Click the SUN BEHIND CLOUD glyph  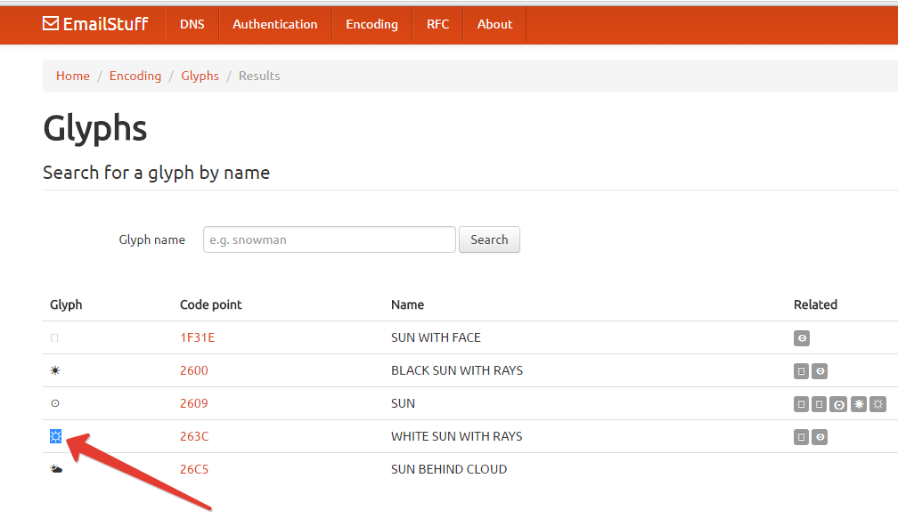point(56,469)
